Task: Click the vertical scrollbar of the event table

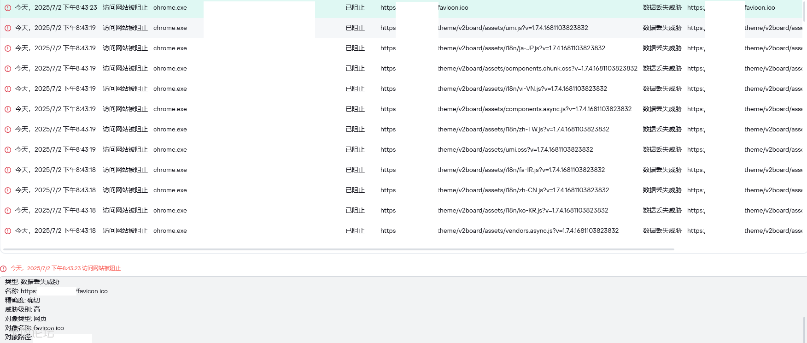Action: [805, 11]
